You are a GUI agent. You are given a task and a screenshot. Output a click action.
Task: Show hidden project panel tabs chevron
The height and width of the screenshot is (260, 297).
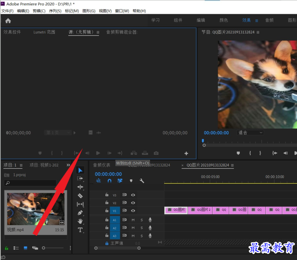coord(69,165)
